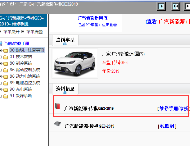Click the gray book icon for 线路图
Screen dimensions: 190x146
57,124
